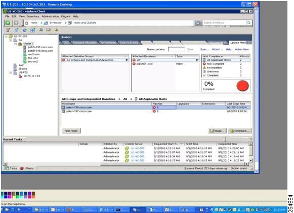
Task: Click the green back navigation arrow
Action: (8, 23)
